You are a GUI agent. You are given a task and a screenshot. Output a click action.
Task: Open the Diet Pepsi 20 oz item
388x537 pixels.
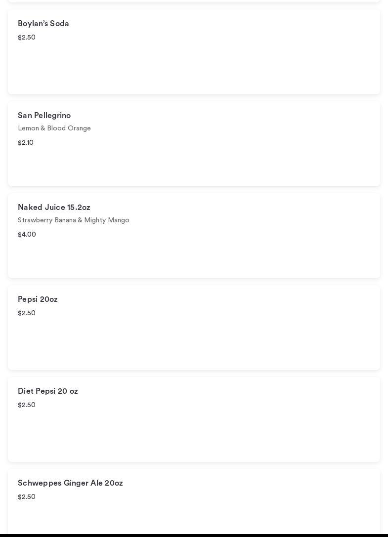tap(48, 391)
